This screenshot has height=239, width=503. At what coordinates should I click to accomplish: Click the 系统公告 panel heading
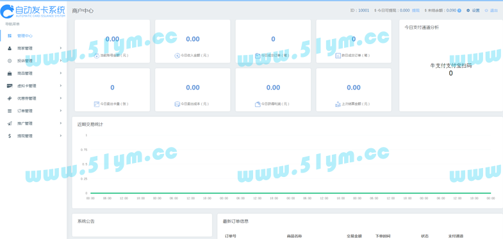[x=86, y=221]
